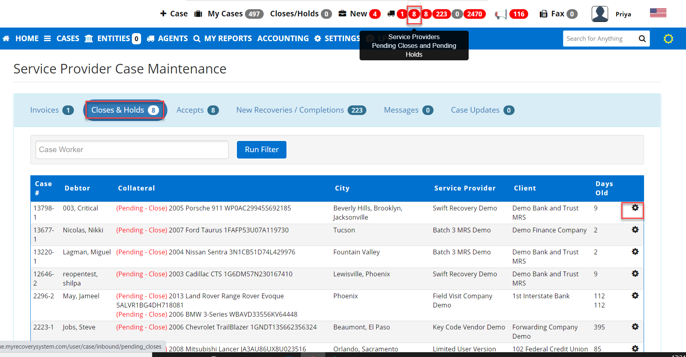Click the Client column header
The image size is (686, 357).
[525, 188]
